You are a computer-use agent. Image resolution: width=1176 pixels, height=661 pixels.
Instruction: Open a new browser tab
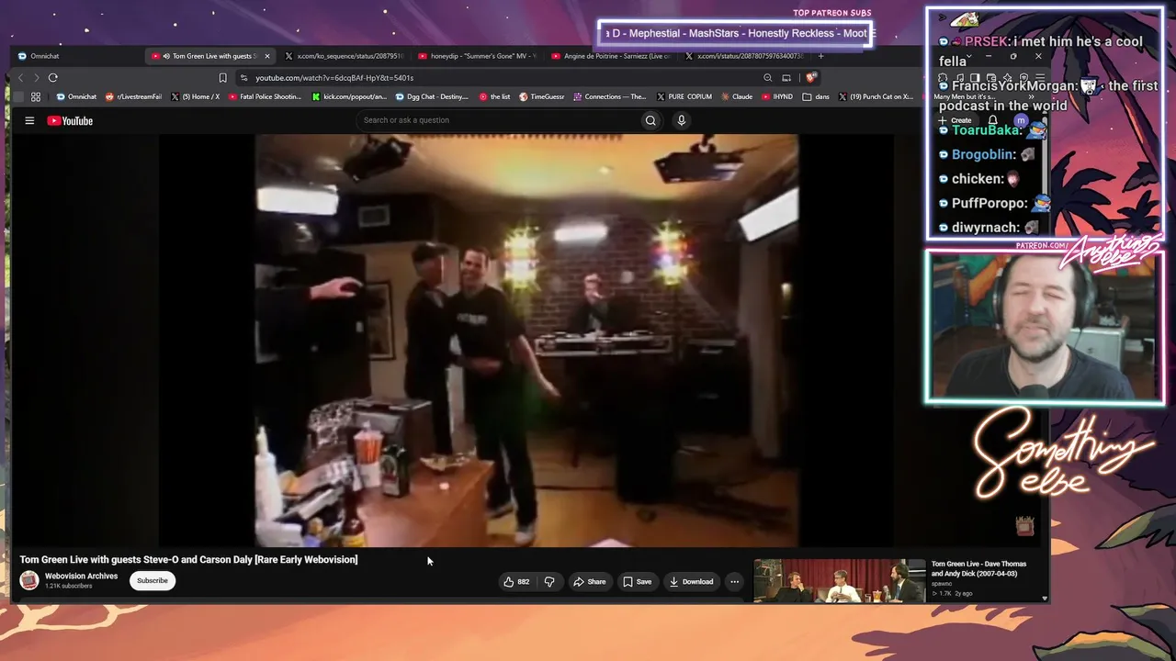pos(820,56)
